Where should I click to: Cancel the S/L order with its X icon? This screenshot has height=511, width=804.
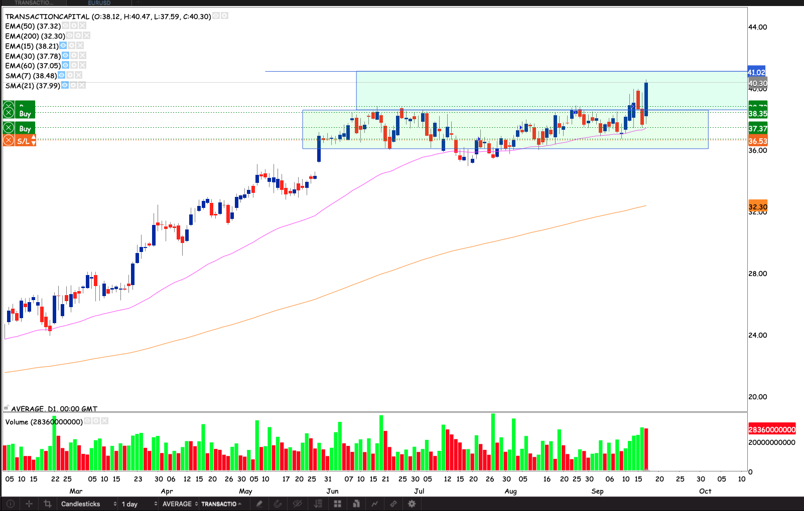click(9, 141)
